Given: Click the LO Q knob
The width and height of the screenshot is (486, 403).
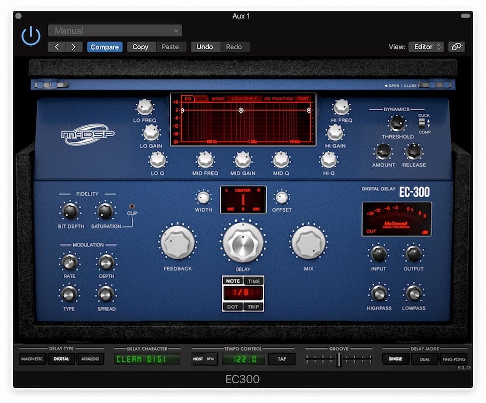Looking at the screenshot, I should 157,160.
